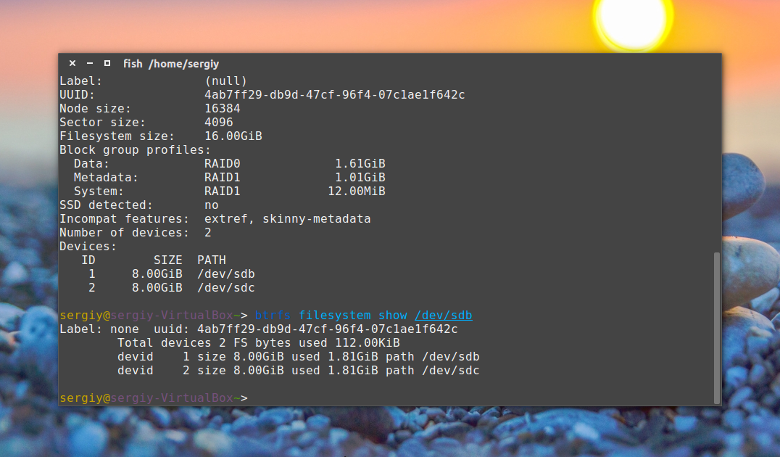Click RAID1 in the Metadata row

pos(223,177)
